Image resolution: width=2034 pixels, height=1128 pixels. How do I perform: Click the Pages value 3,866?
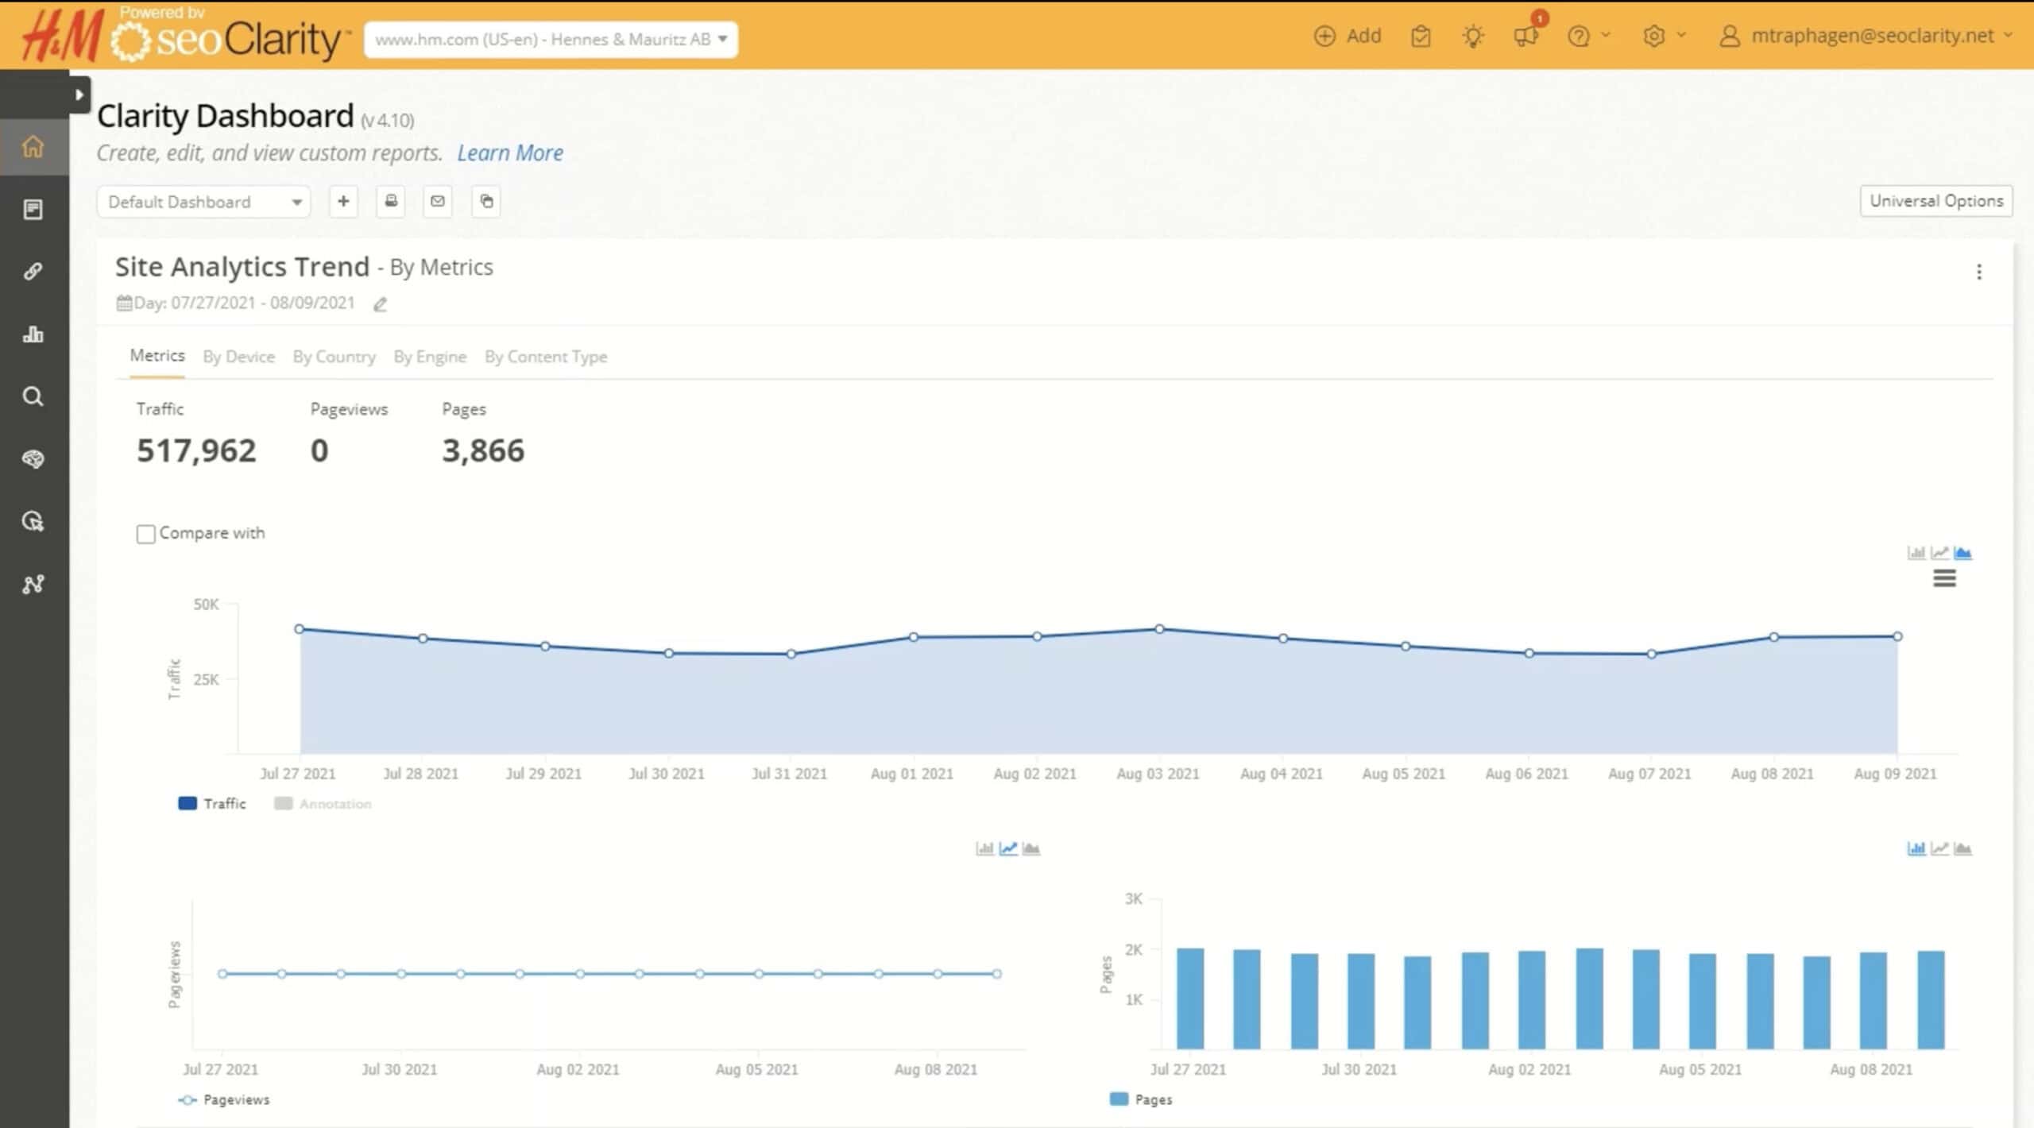tap(483, 450)
